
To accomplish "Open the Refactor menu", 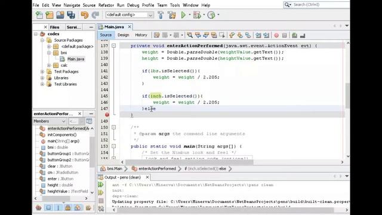I will click(x=106, y=5).
